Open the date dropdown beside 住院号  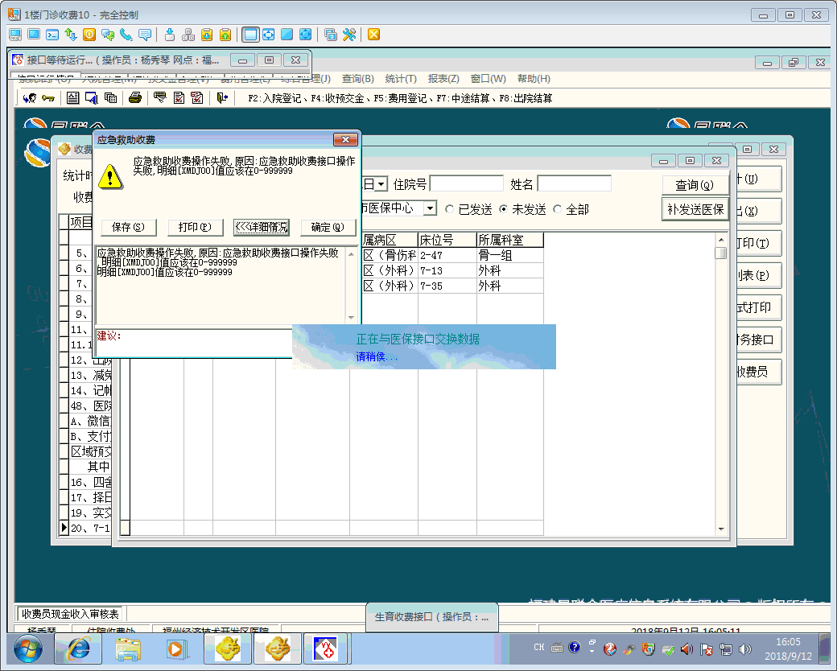click(x=381, y=184)
